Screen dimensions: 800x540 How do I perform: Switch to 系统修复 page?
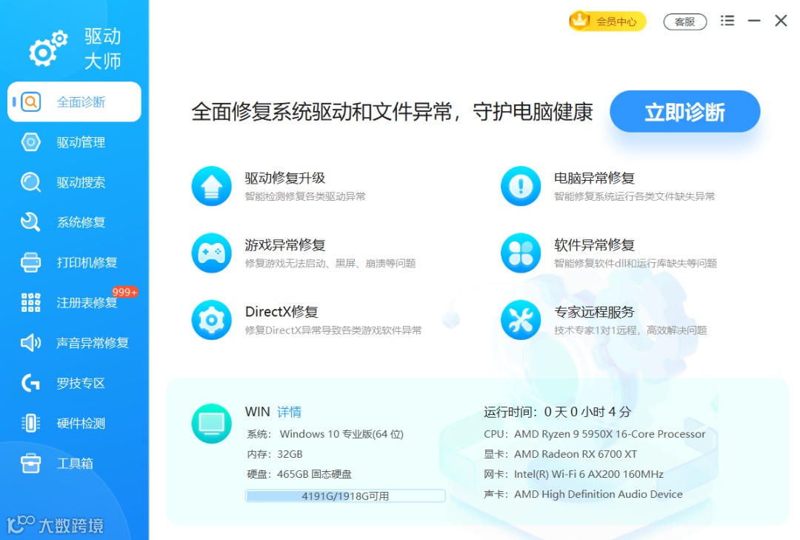(x=75, y=222)
